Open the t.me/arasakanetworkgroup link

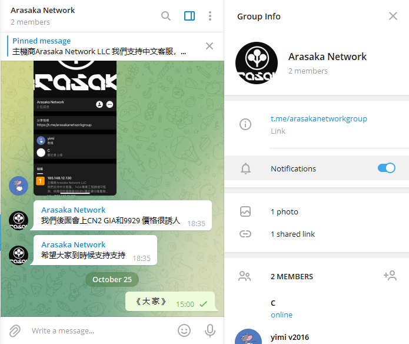tap(319, 119)
